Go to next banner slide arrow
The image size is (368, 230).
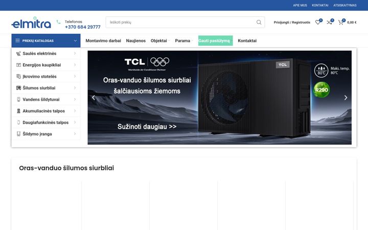tap(346, 98)
